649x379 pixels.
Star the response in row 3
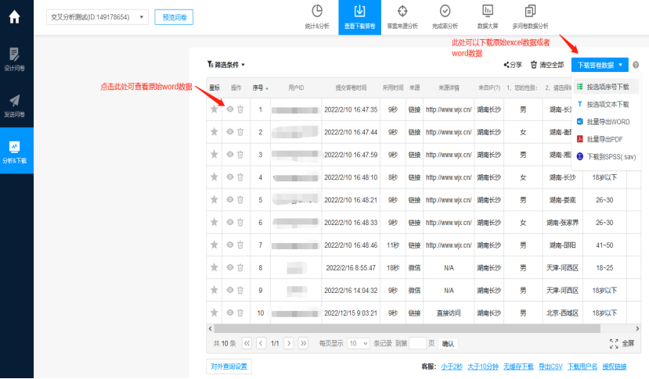pos(214,154)
